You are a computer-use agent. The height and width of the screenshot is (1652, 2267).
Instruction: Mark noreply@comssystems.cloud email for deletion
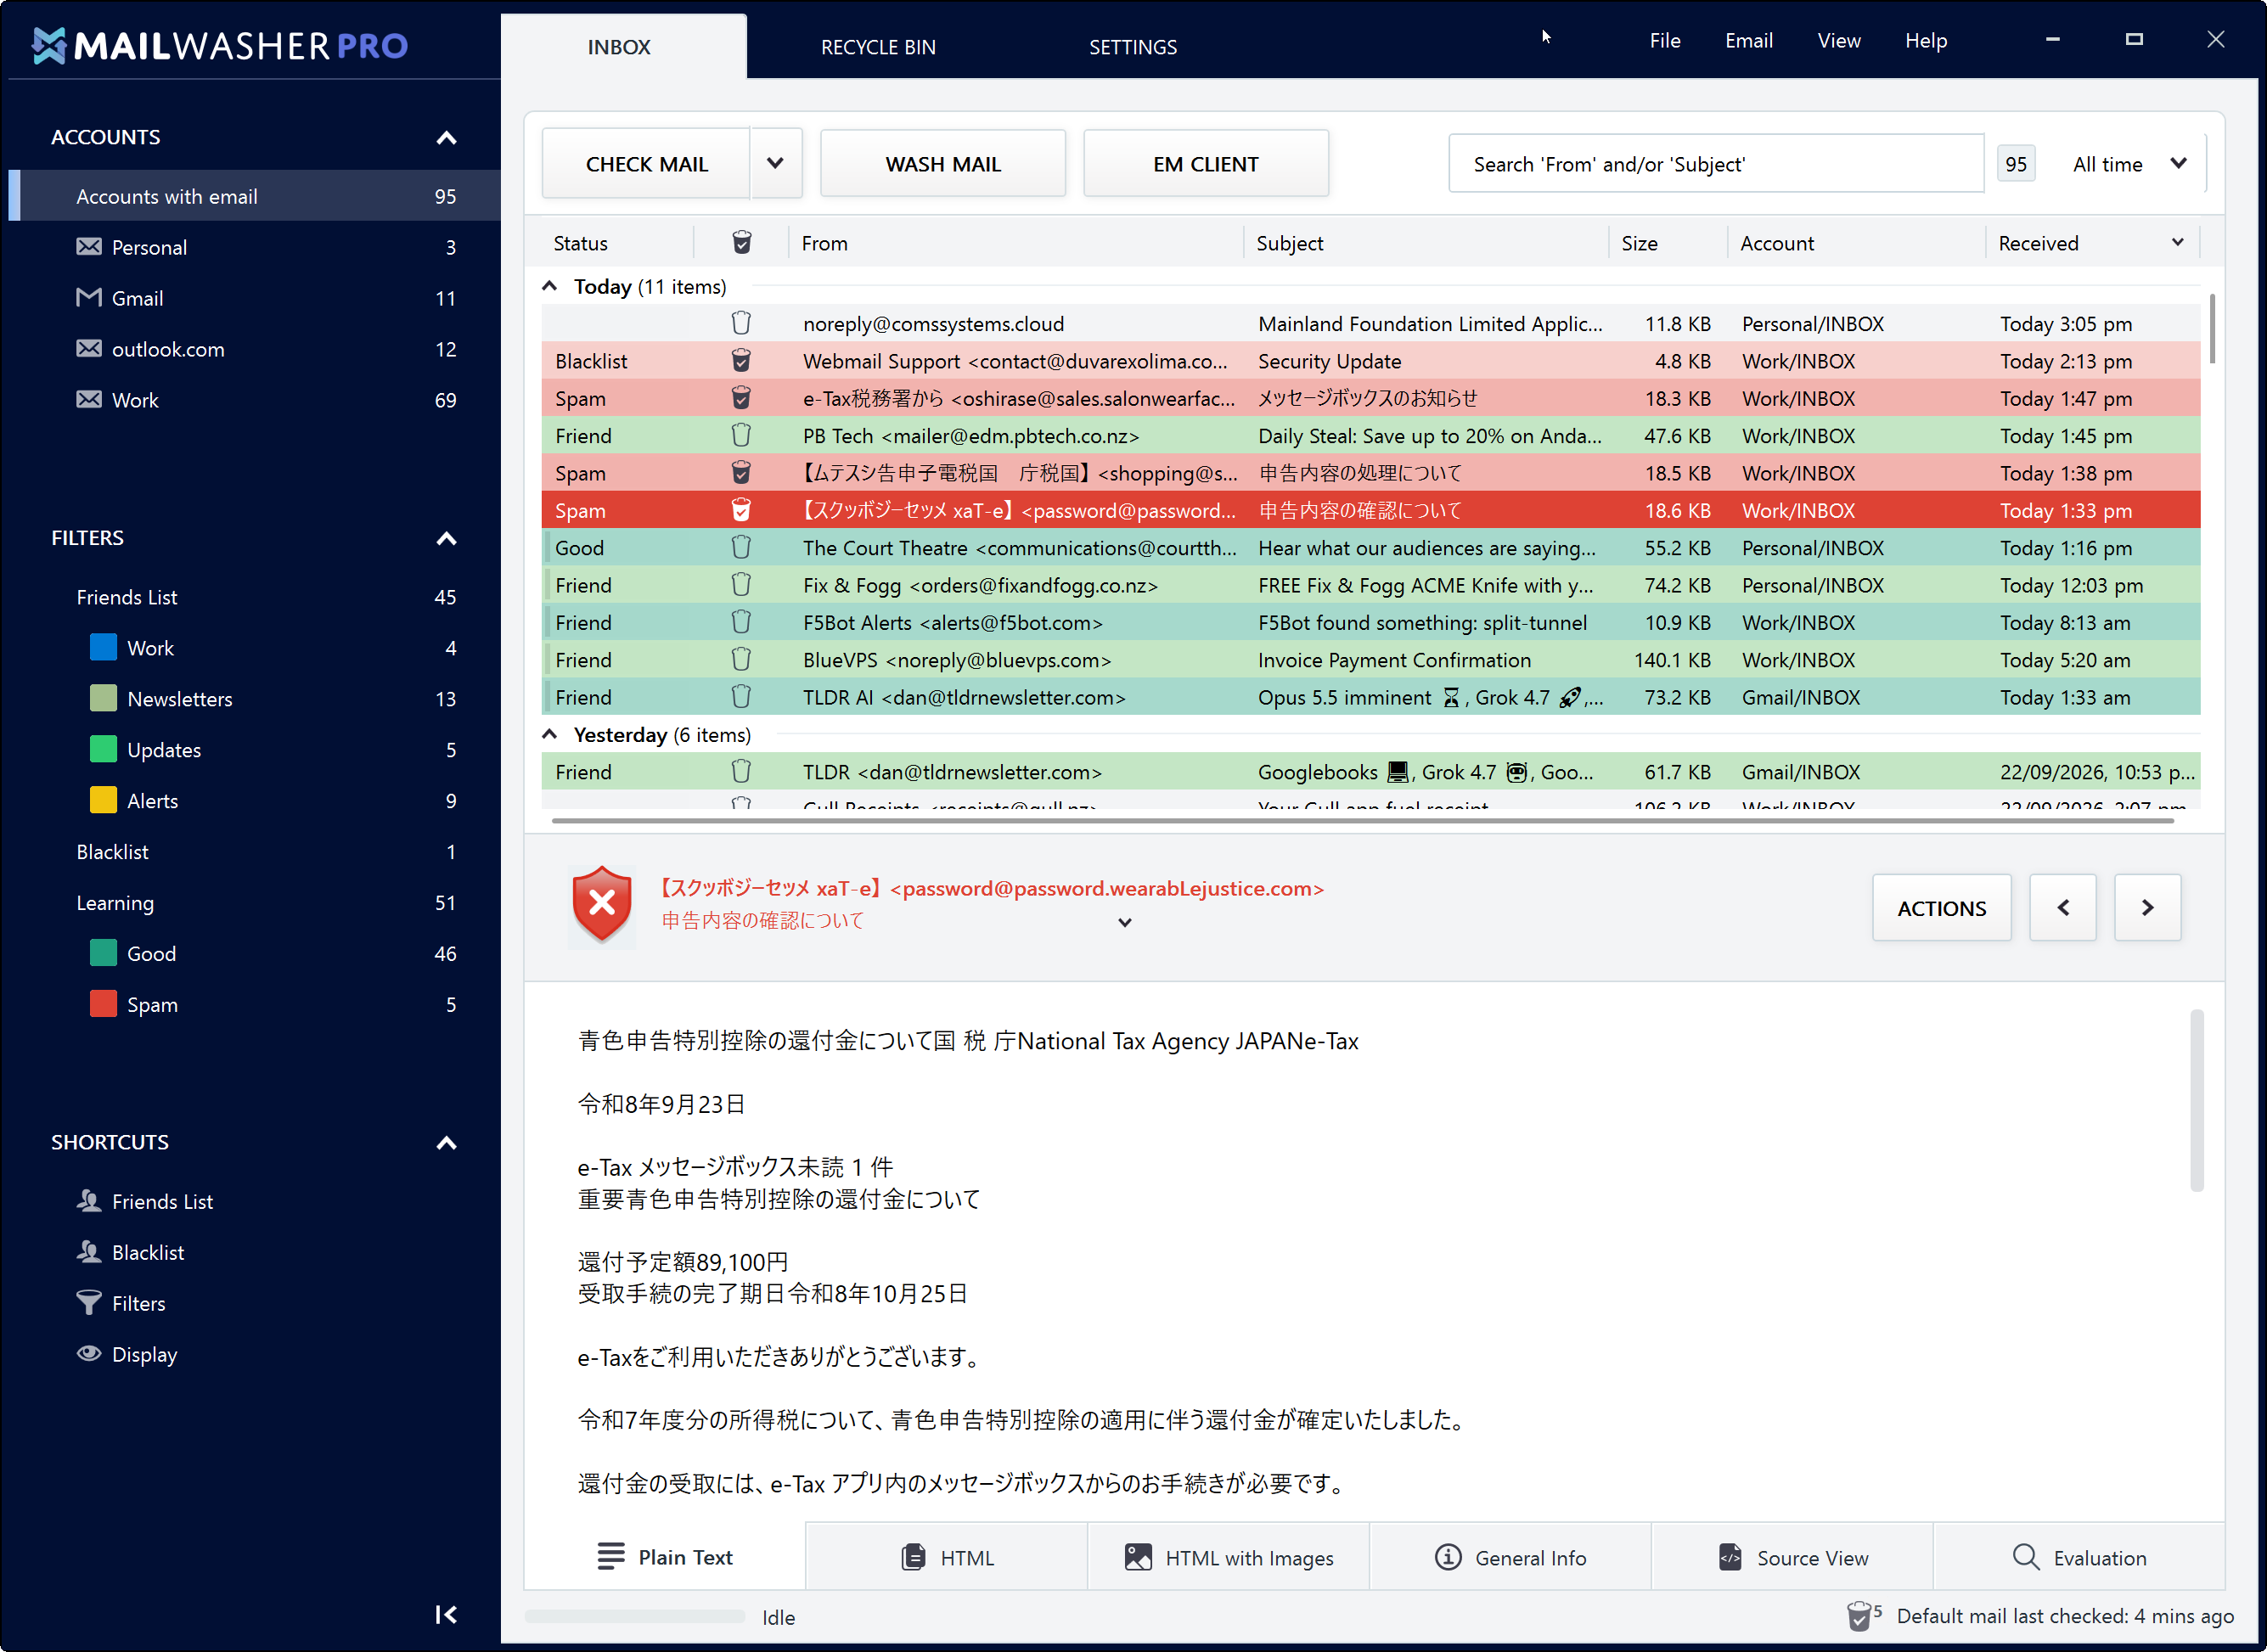741,323
